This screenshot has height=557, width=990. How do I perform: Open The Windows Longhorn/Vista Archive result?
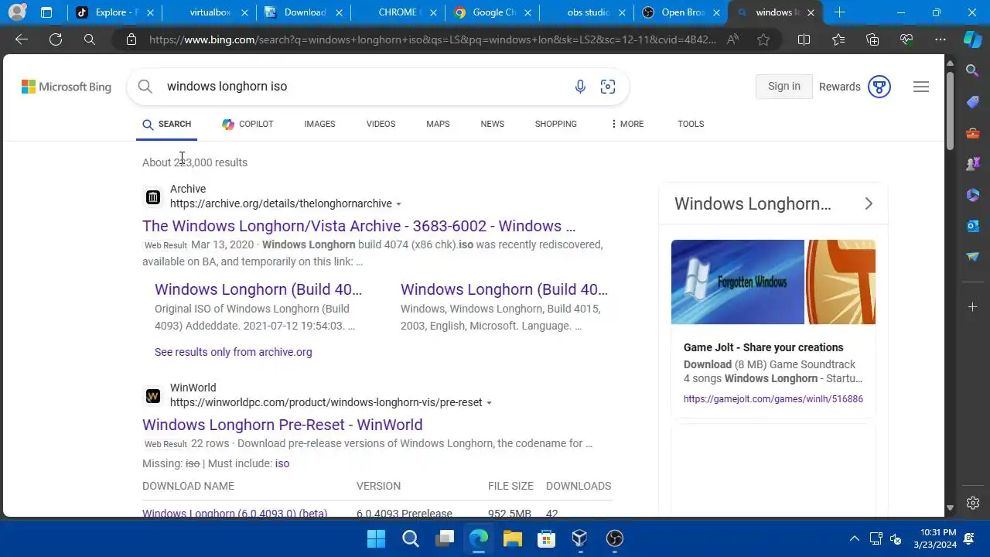pos(359,226)
